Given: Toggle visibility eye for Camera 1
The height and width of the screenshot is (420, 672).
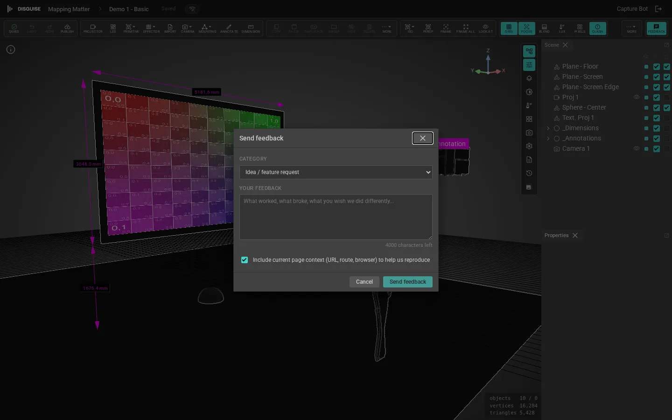Looking at the screenshot, I should coord(636,149).
